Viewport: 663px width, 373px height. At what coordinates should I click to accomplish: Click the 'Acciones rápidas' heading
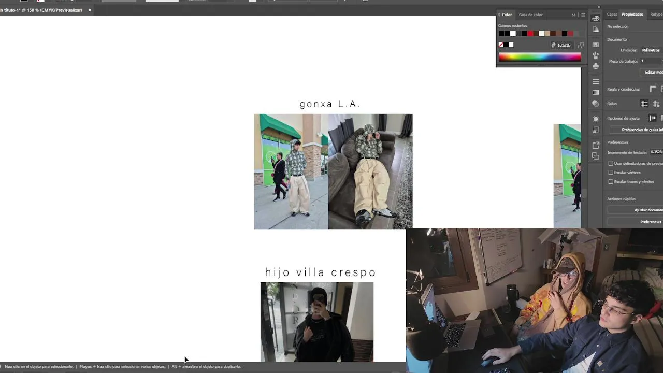tap(621, 199)
